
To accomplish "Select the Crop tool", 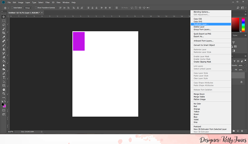I will tap(4, 33).
